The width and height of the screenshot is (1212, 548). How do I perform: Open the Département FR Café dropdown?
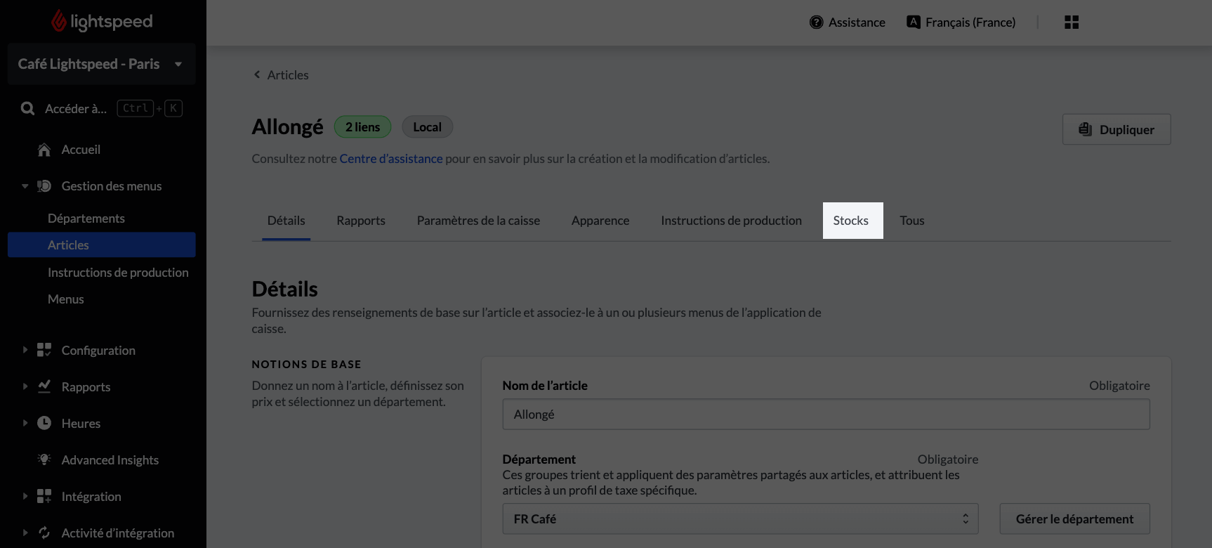[x=739, y=519]
